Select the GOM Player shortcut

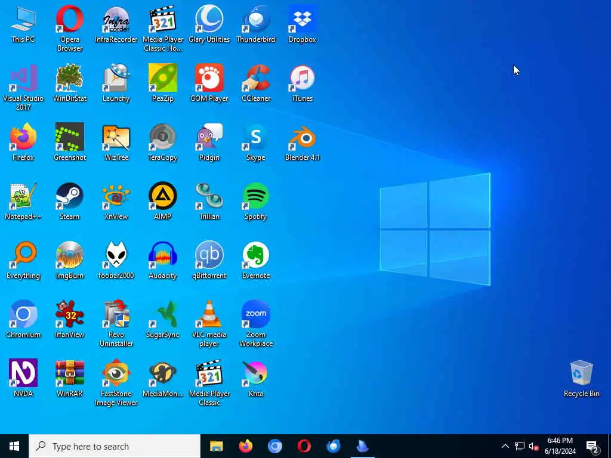[209, 83]
